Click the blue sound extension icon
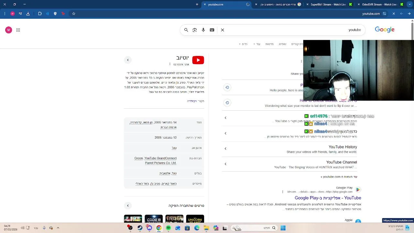This screenshot has width=414, height=233. tap(48, 14)
